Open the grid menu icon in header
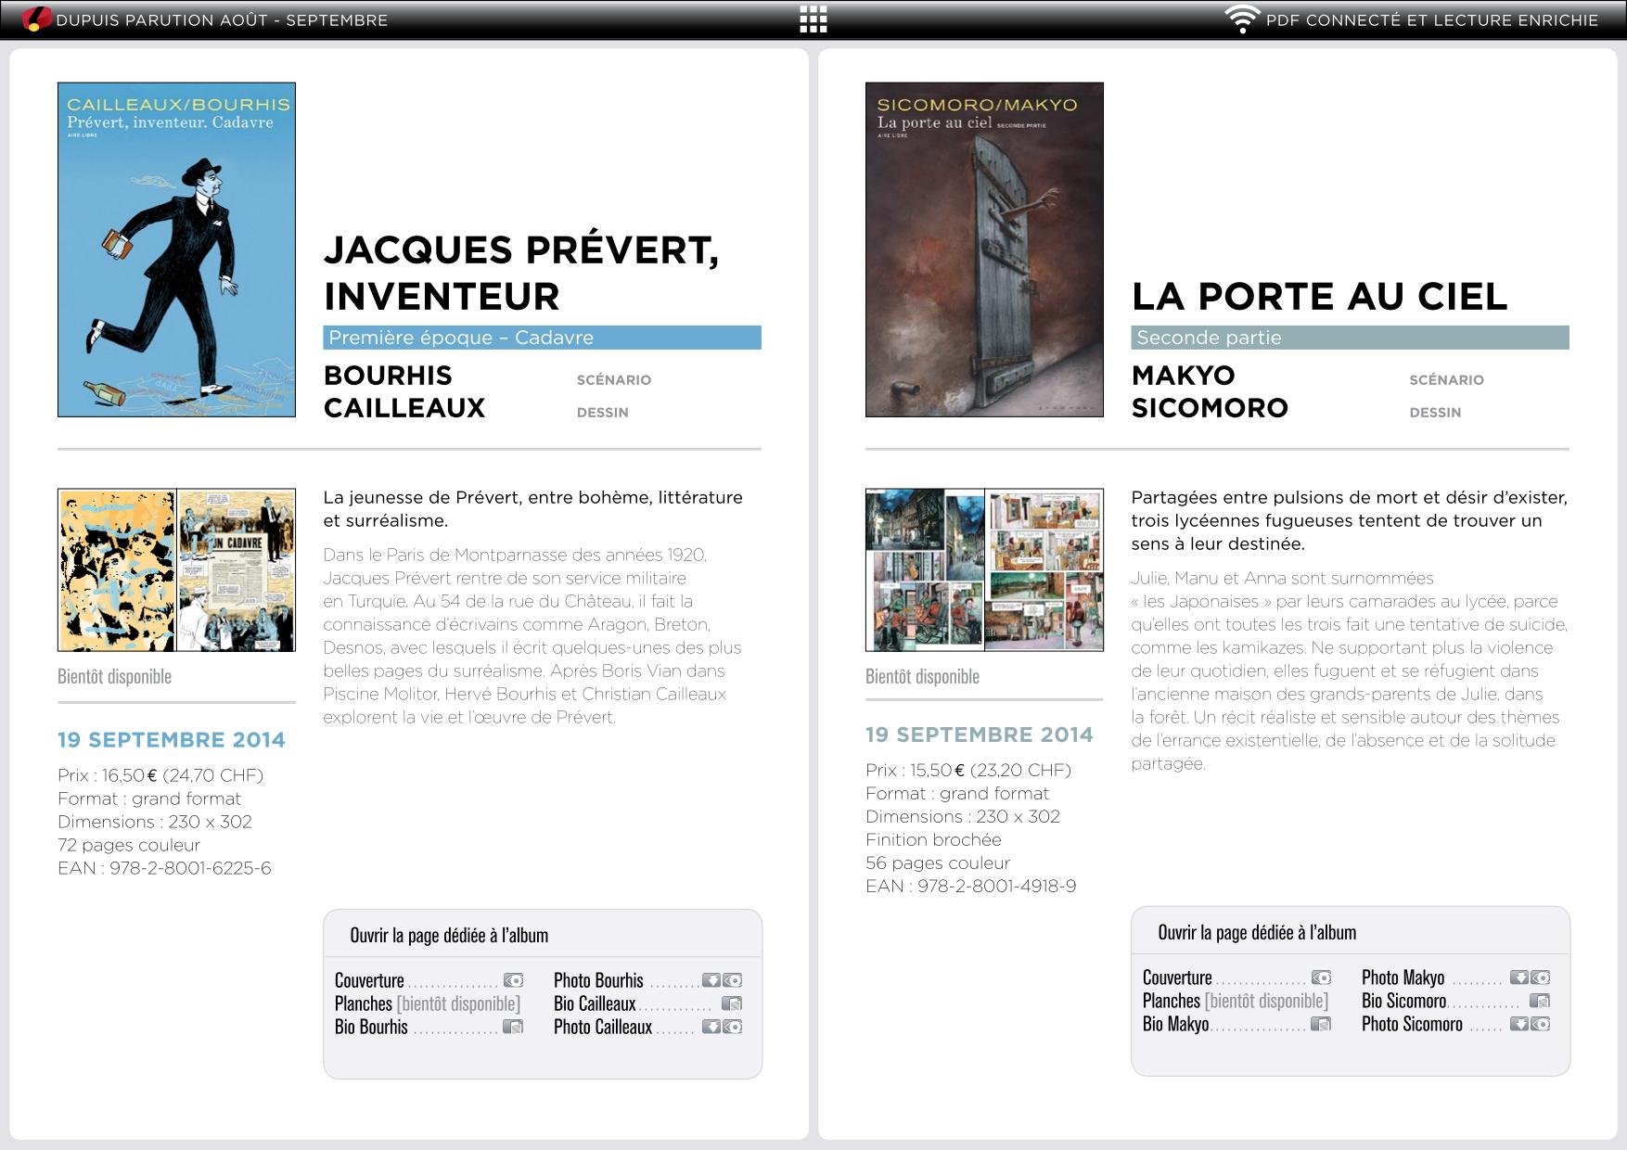1627x1150 pixels. pos(813,19)
